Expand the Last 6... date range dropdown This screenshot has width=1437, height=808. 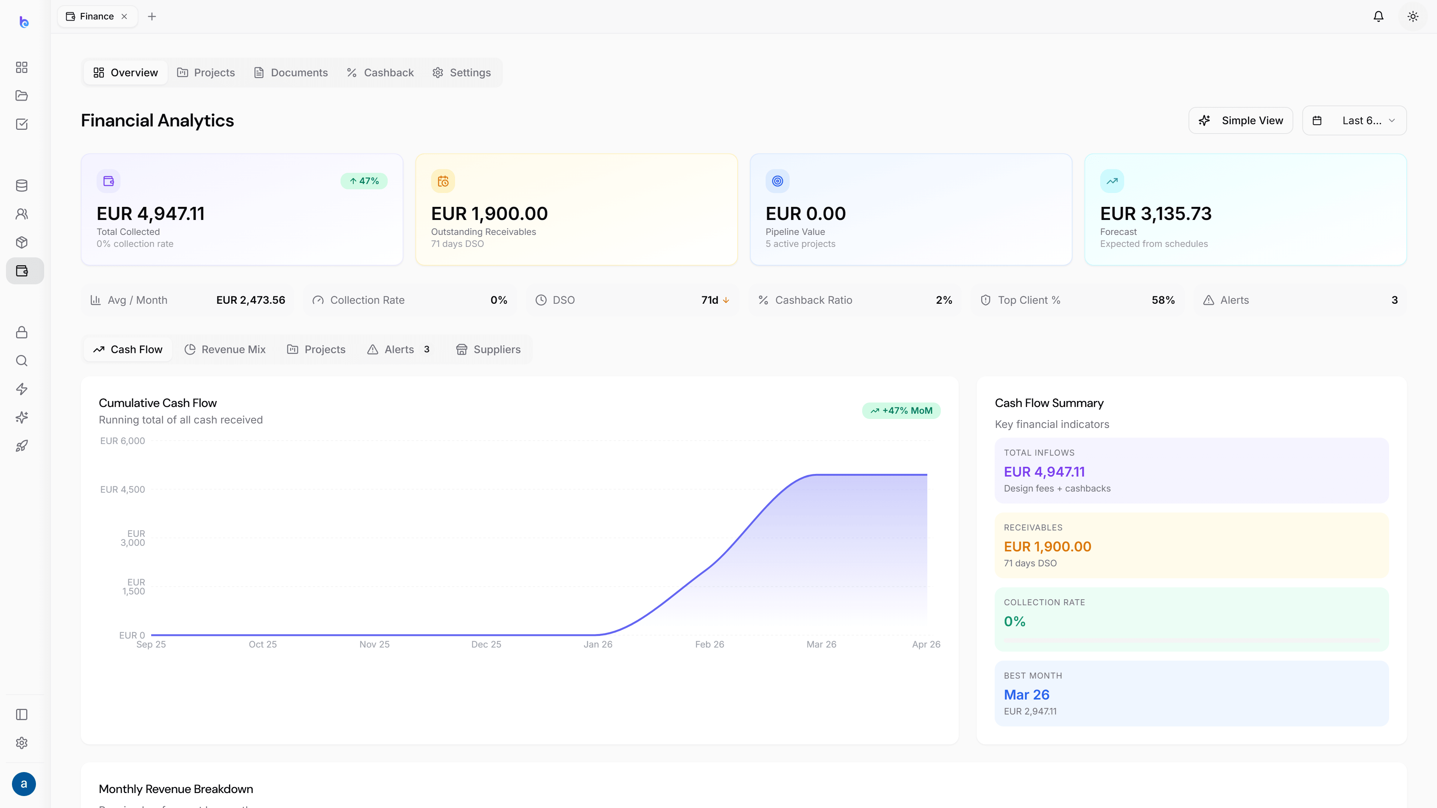pos(1354,120)
